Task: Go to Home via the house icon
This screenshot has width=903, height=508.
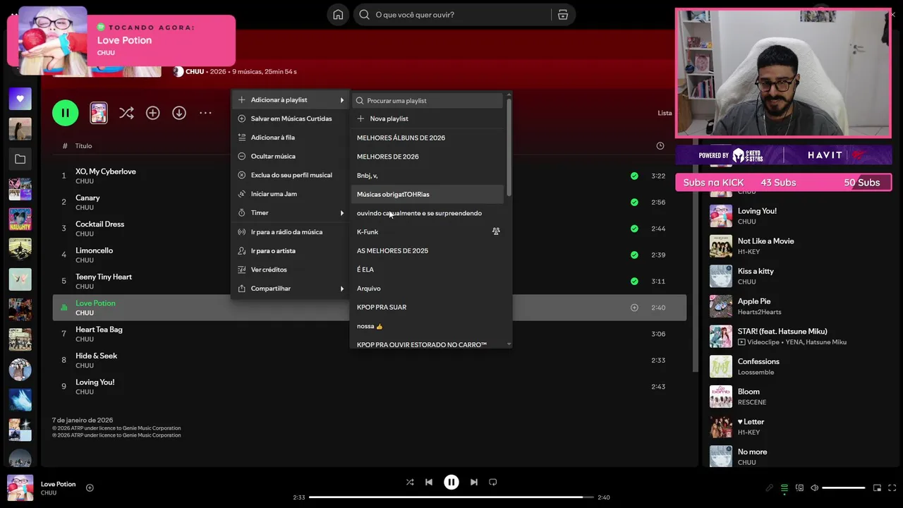Action: click(x=338, y=15)
